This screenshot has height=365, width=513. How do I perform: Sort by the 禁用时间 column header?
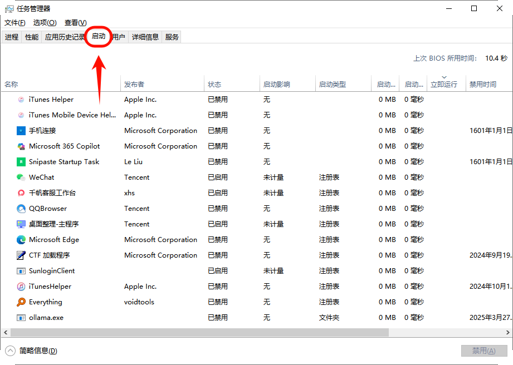tap(489, 85)
